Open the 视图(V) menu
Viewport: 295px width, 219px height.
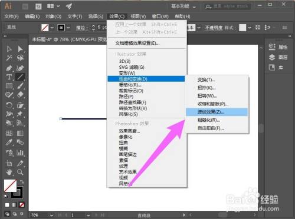(138, 16)
